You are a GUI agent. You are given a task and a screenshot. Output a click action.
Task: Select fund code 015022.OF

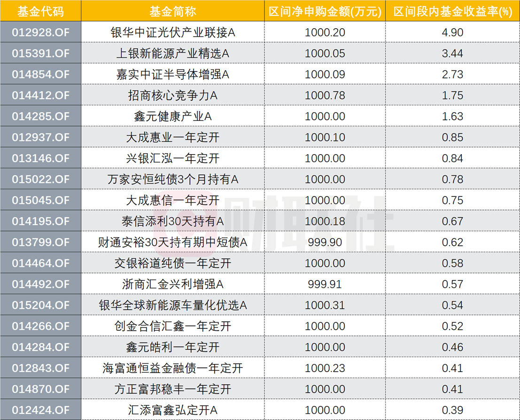pos(40,179)
